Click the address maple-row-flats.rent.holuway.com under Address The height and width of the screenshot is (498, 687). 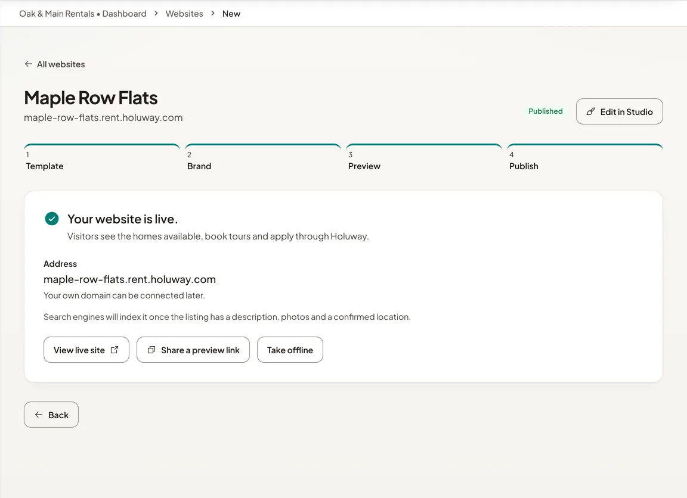(x=129, y=279)
